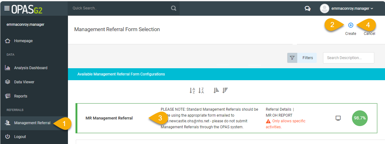Sort by descending bar order icon
This screenshot has width=385, height=144.
(x=225, y=91)
